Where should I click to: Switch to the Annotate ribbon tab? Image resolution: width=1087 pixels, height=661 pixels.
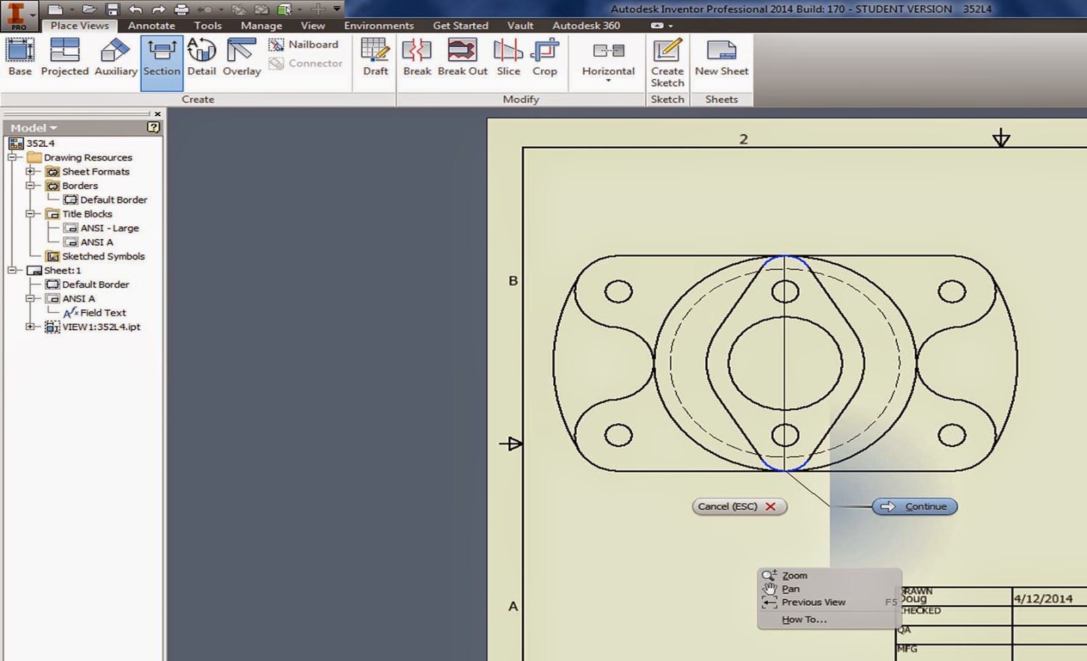pyautogui.click(x=151, y=25)
